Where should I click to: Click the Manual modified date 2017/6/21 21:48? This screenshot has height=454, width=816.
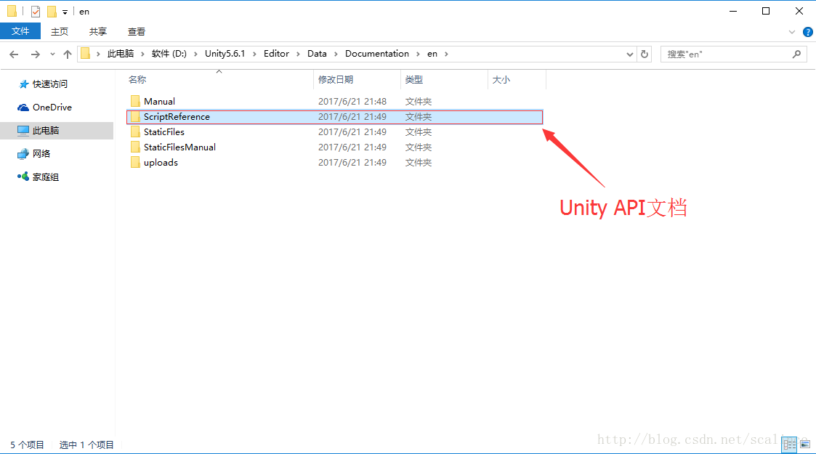coord(352,102)
